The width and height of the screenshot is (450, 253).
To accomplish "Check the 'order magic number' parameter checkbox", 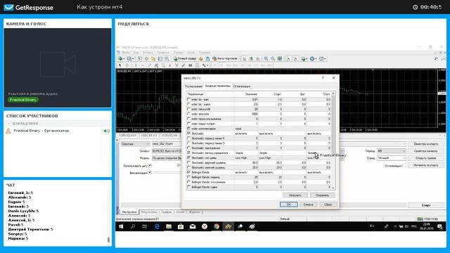I will (x=188, y=124).
